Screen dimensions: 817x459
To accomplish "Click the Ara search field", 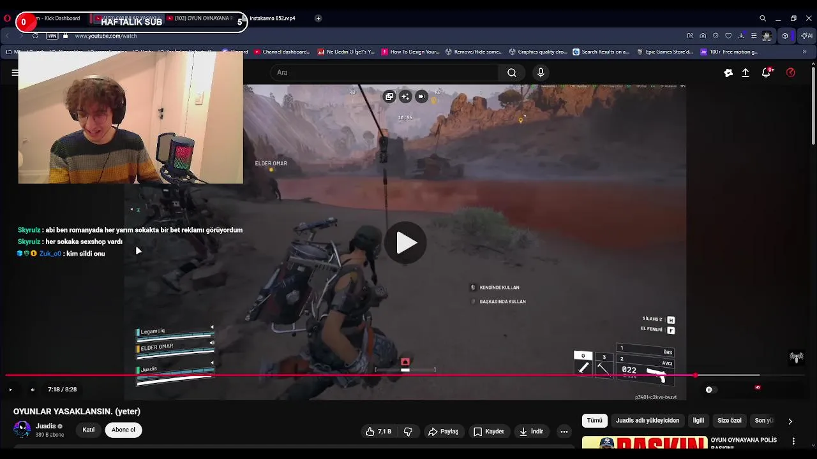I will [x=384, y=73].
